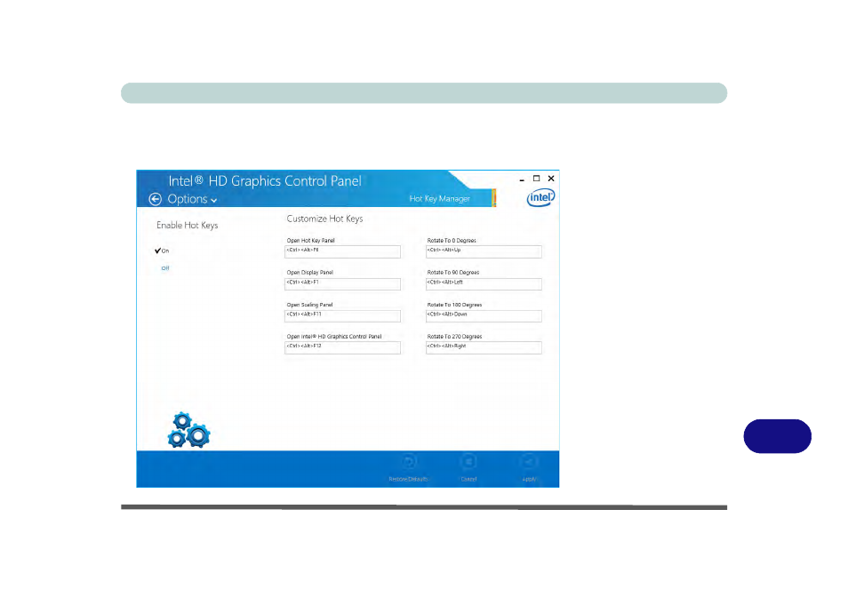Screen dimensions: 848x597
Task: Click the Restore Defaults label
Action: click(x=408, y=479)
